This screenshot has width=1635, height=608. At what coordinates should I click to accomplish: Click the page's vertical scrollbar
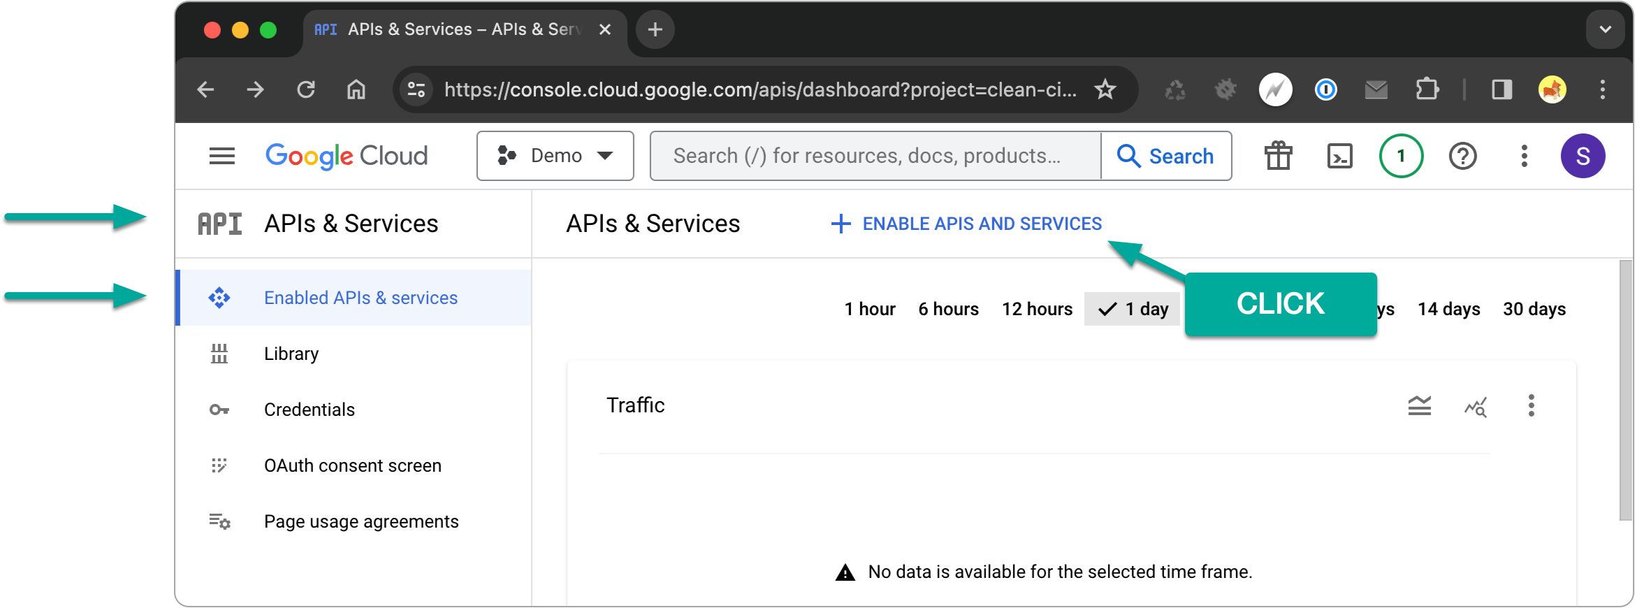pyautogui.click(x=1626, y=390)
